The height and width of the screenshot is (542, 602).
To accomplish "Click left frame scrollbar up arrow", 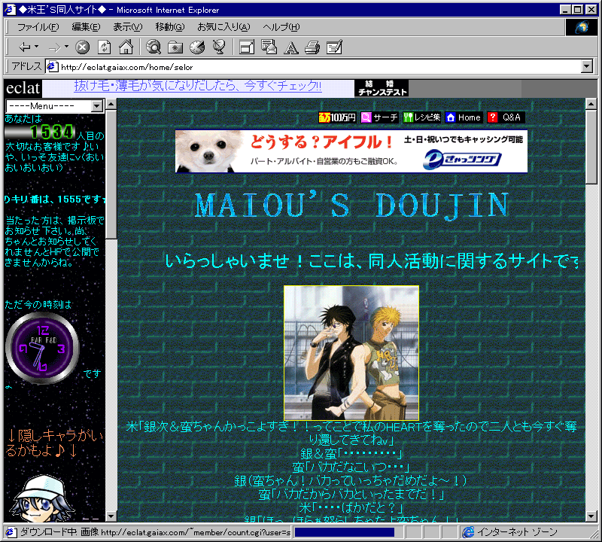I will (x=111, y=104).
